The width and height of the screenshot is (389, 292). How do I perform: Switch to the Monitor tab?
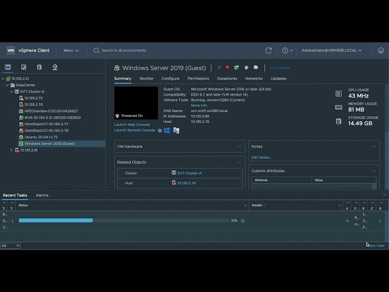146,78
